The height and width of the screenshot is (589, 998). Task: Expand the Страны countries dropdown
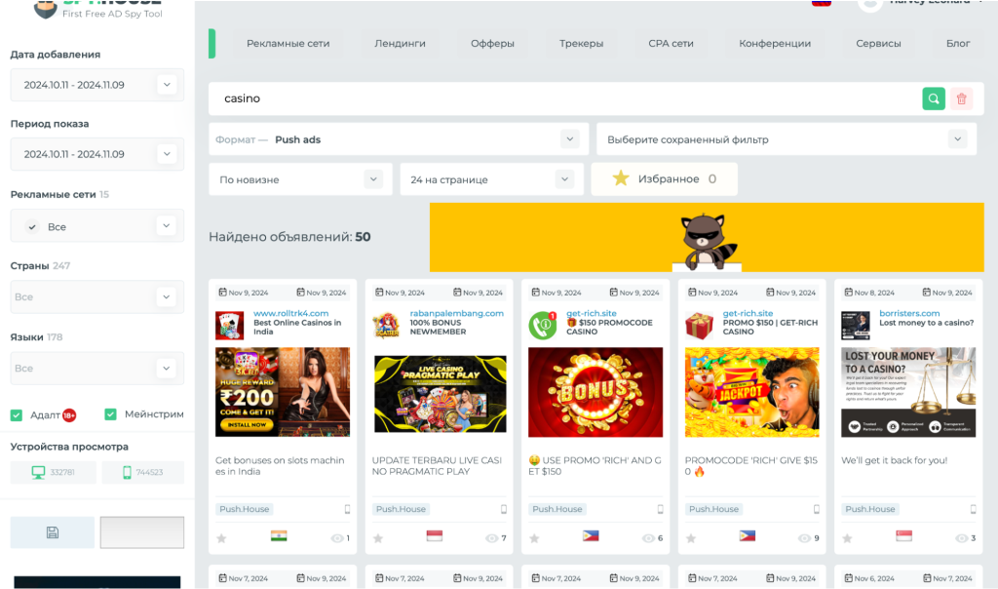click(97, 296)
